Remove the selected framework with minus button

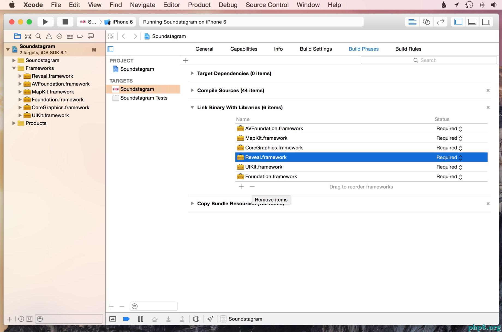click(x=252, y=187)
